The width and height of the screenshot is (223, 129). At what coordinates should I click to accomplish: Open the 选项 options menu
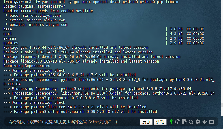(160, 122)
